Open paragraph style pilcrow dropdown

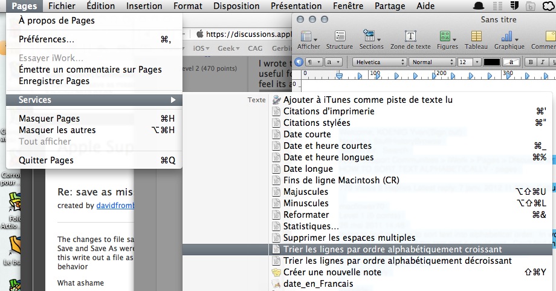(x=314, y=62)
